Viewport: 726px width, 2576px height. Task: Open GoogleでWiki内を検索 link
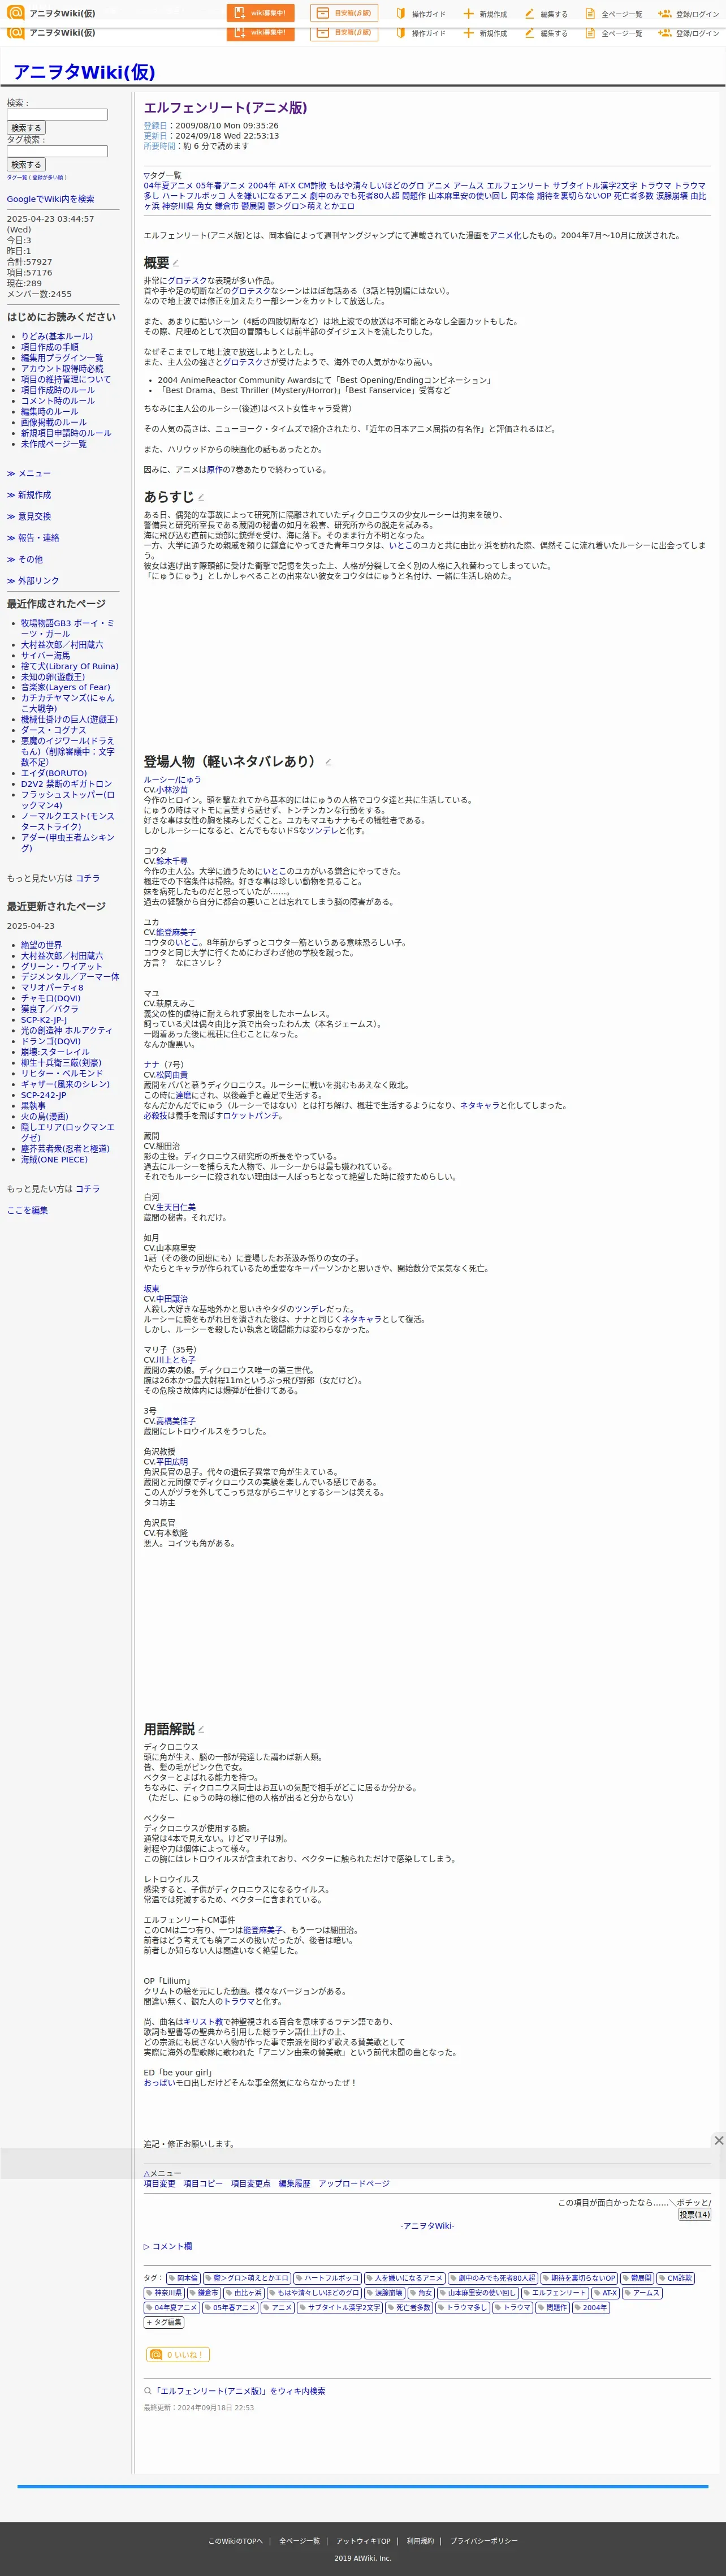coord(50,199)
